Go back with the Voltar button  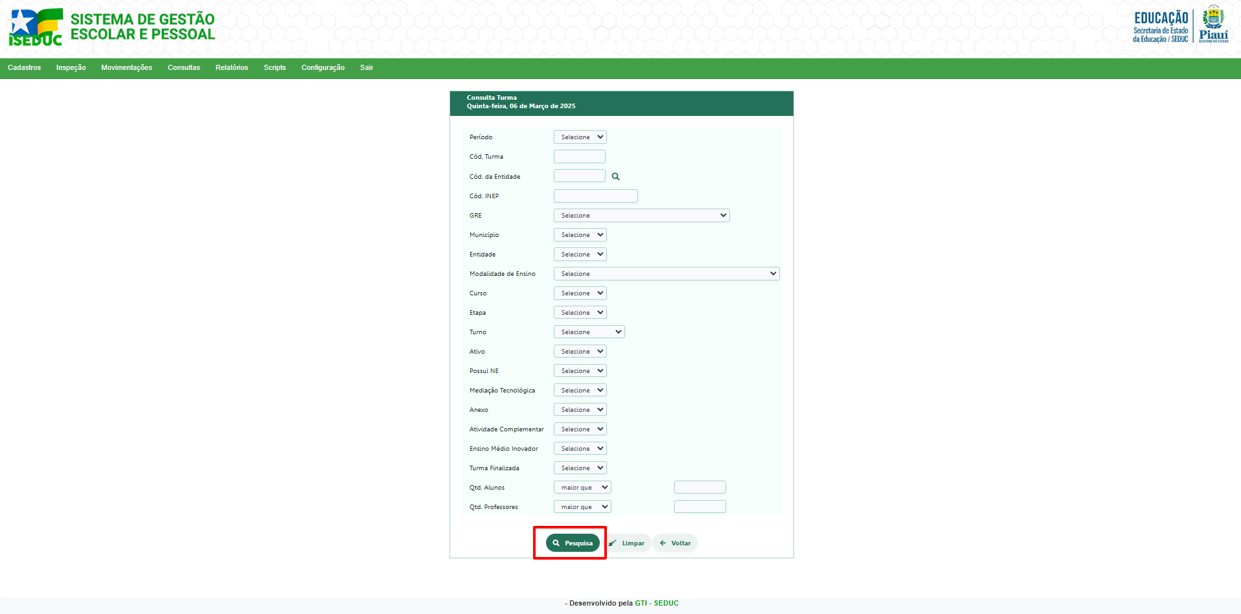click(x=675, y=543)
